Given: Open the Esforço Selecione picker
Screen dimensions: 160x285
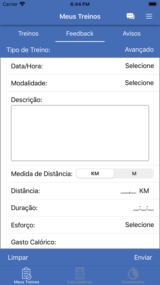Looking at the screenshot, I should (140, 225).
